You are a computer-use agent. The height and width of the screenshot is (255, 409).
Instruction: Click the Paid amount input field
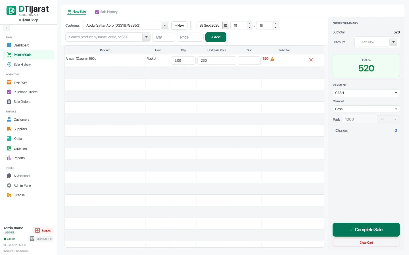360,119
